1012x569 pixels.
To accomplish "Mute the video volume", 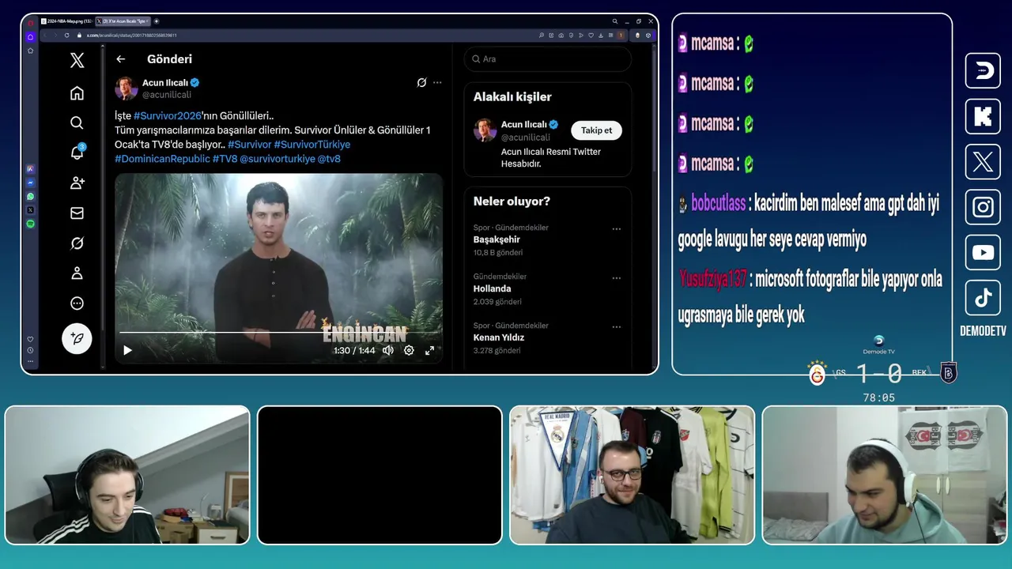I will pos(388,350).
